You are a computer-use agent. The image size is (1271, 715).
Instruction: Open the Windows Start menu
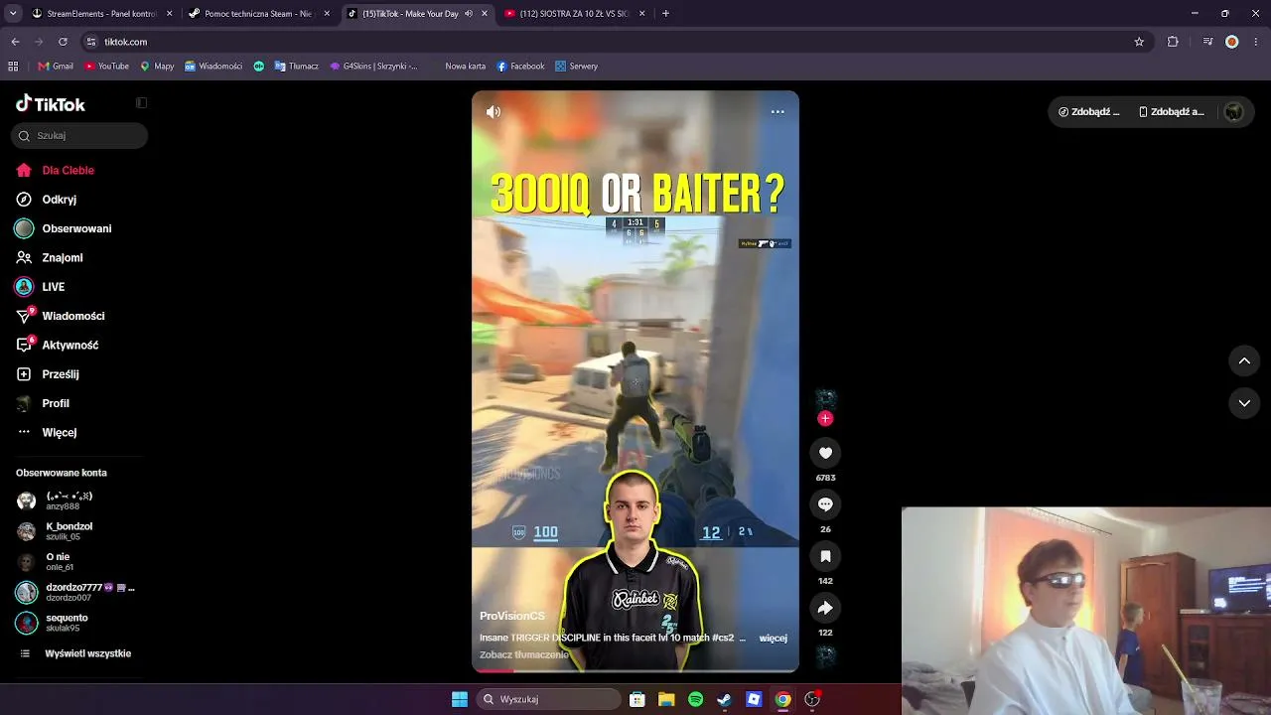click(x=460, y=699)
